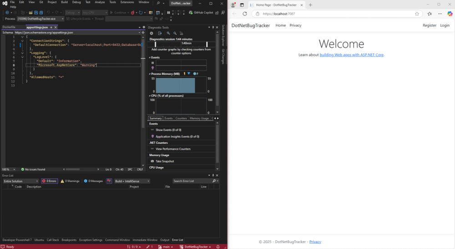Open a new browser tab
Viewport: 455px width, 249px height.
[310, 5]
